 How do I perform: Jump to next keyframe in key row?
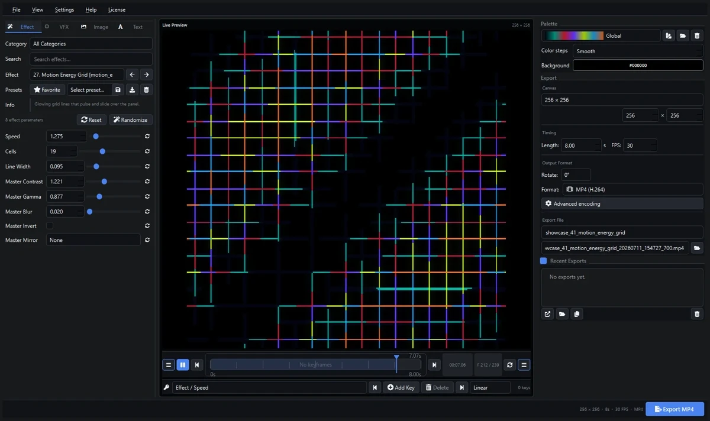click(x=461, y=388)
